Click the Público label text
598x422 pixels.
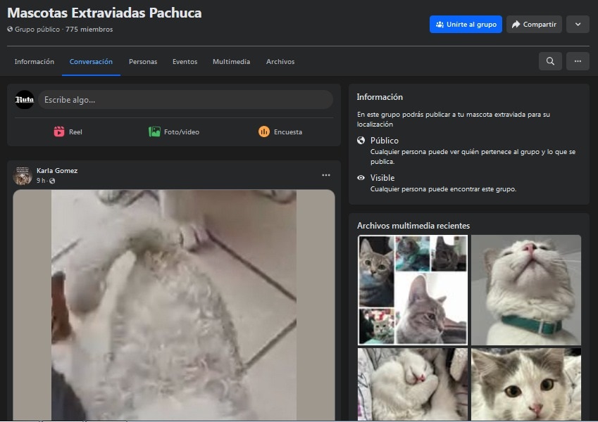pos(385,141)
